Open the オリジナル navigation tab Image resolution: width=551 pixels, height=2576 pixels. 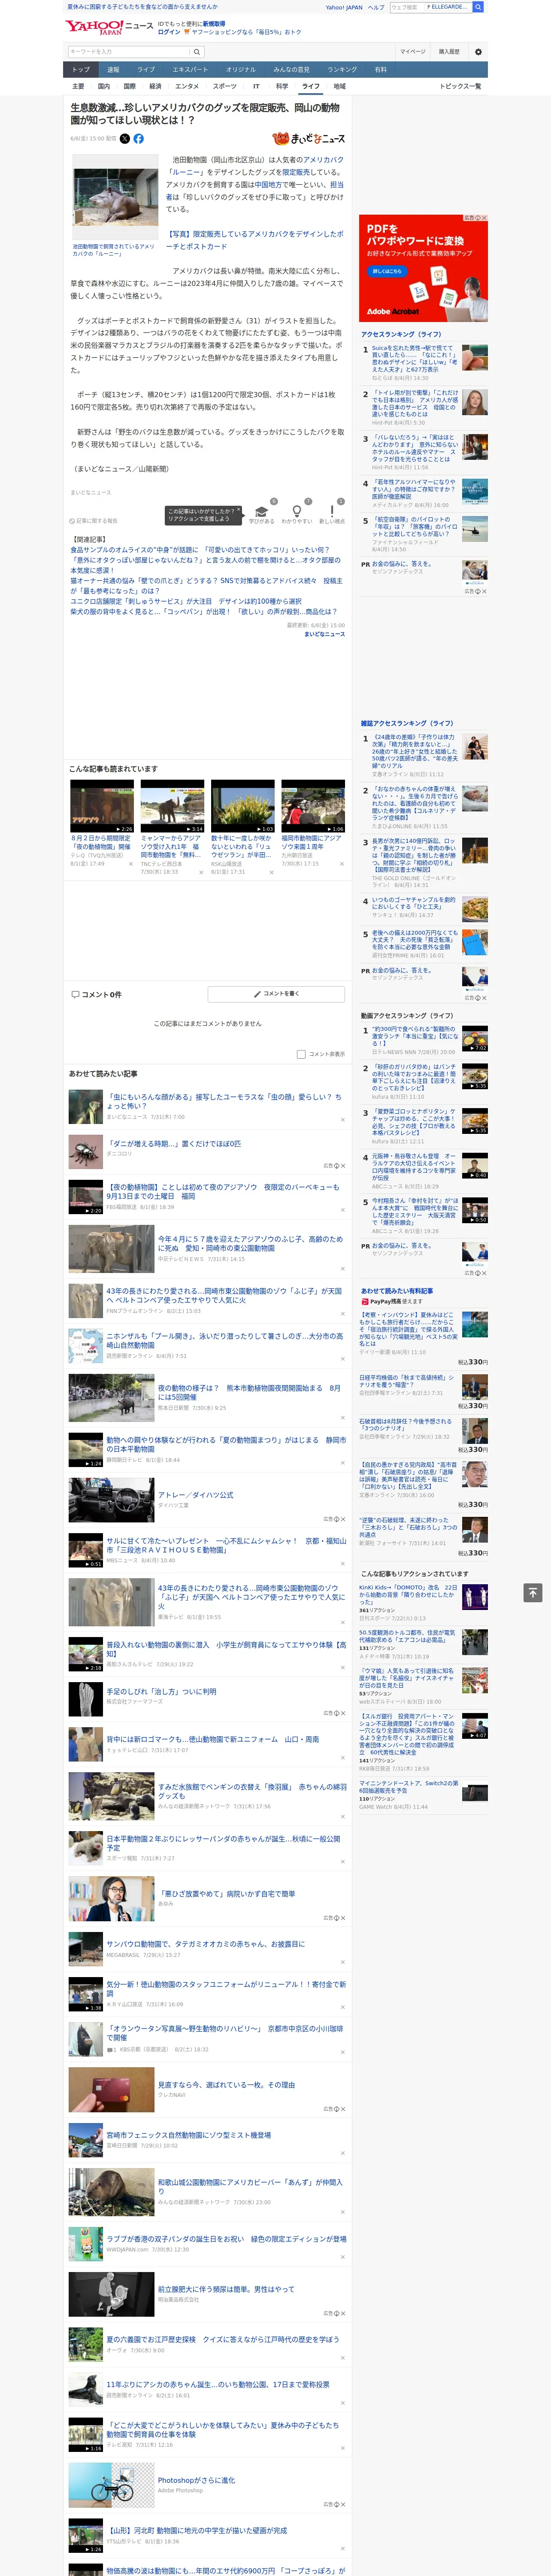coord(241,70)
